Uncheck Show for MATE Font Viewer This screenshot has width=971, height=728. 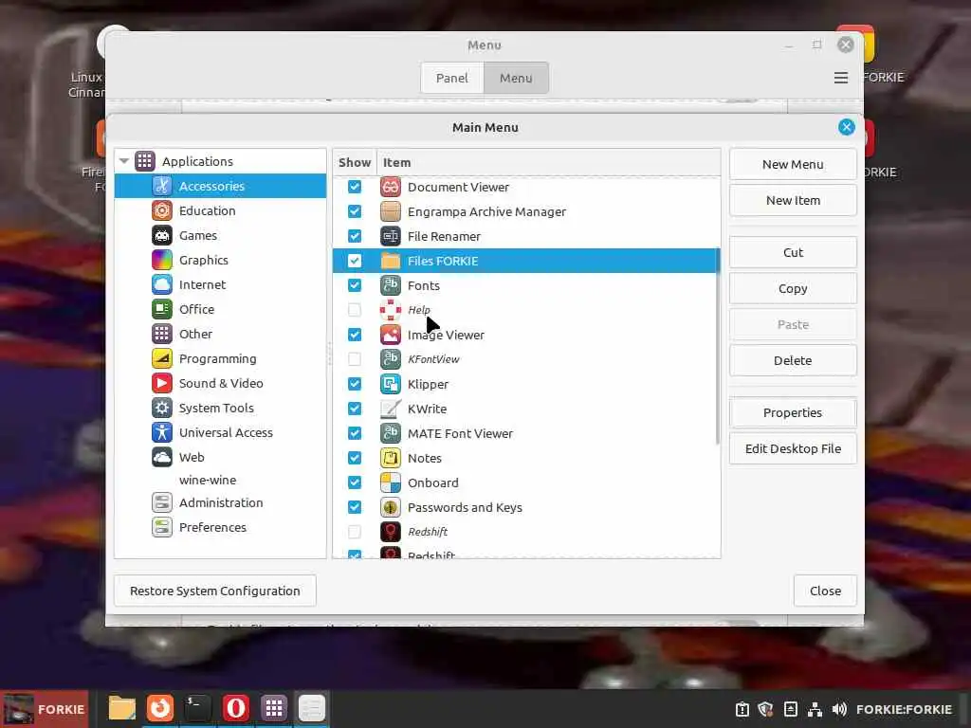point(355,433)
